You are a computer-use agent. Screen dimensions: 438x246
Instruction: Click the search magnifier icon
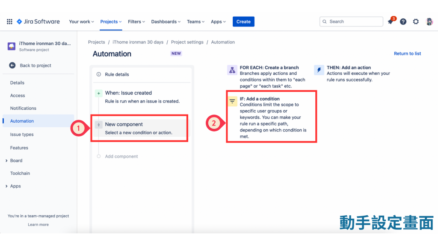pyautogui.click(x=325, y=21)
